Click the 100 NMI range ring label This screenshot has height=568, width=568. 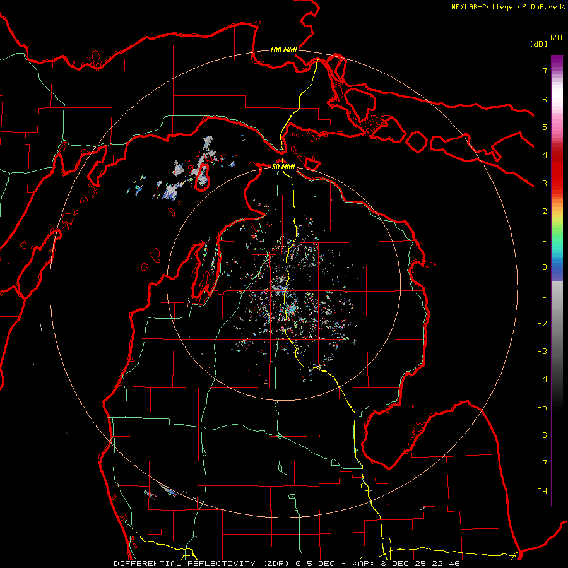[x=283, y=50]
